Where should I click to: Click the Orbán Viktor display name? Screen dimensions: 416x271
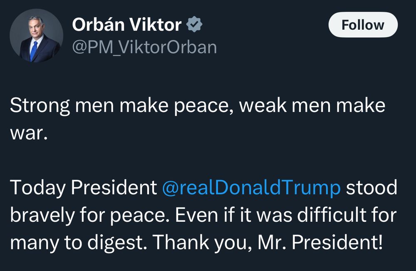pyautogui.click(x=126, y=25)
